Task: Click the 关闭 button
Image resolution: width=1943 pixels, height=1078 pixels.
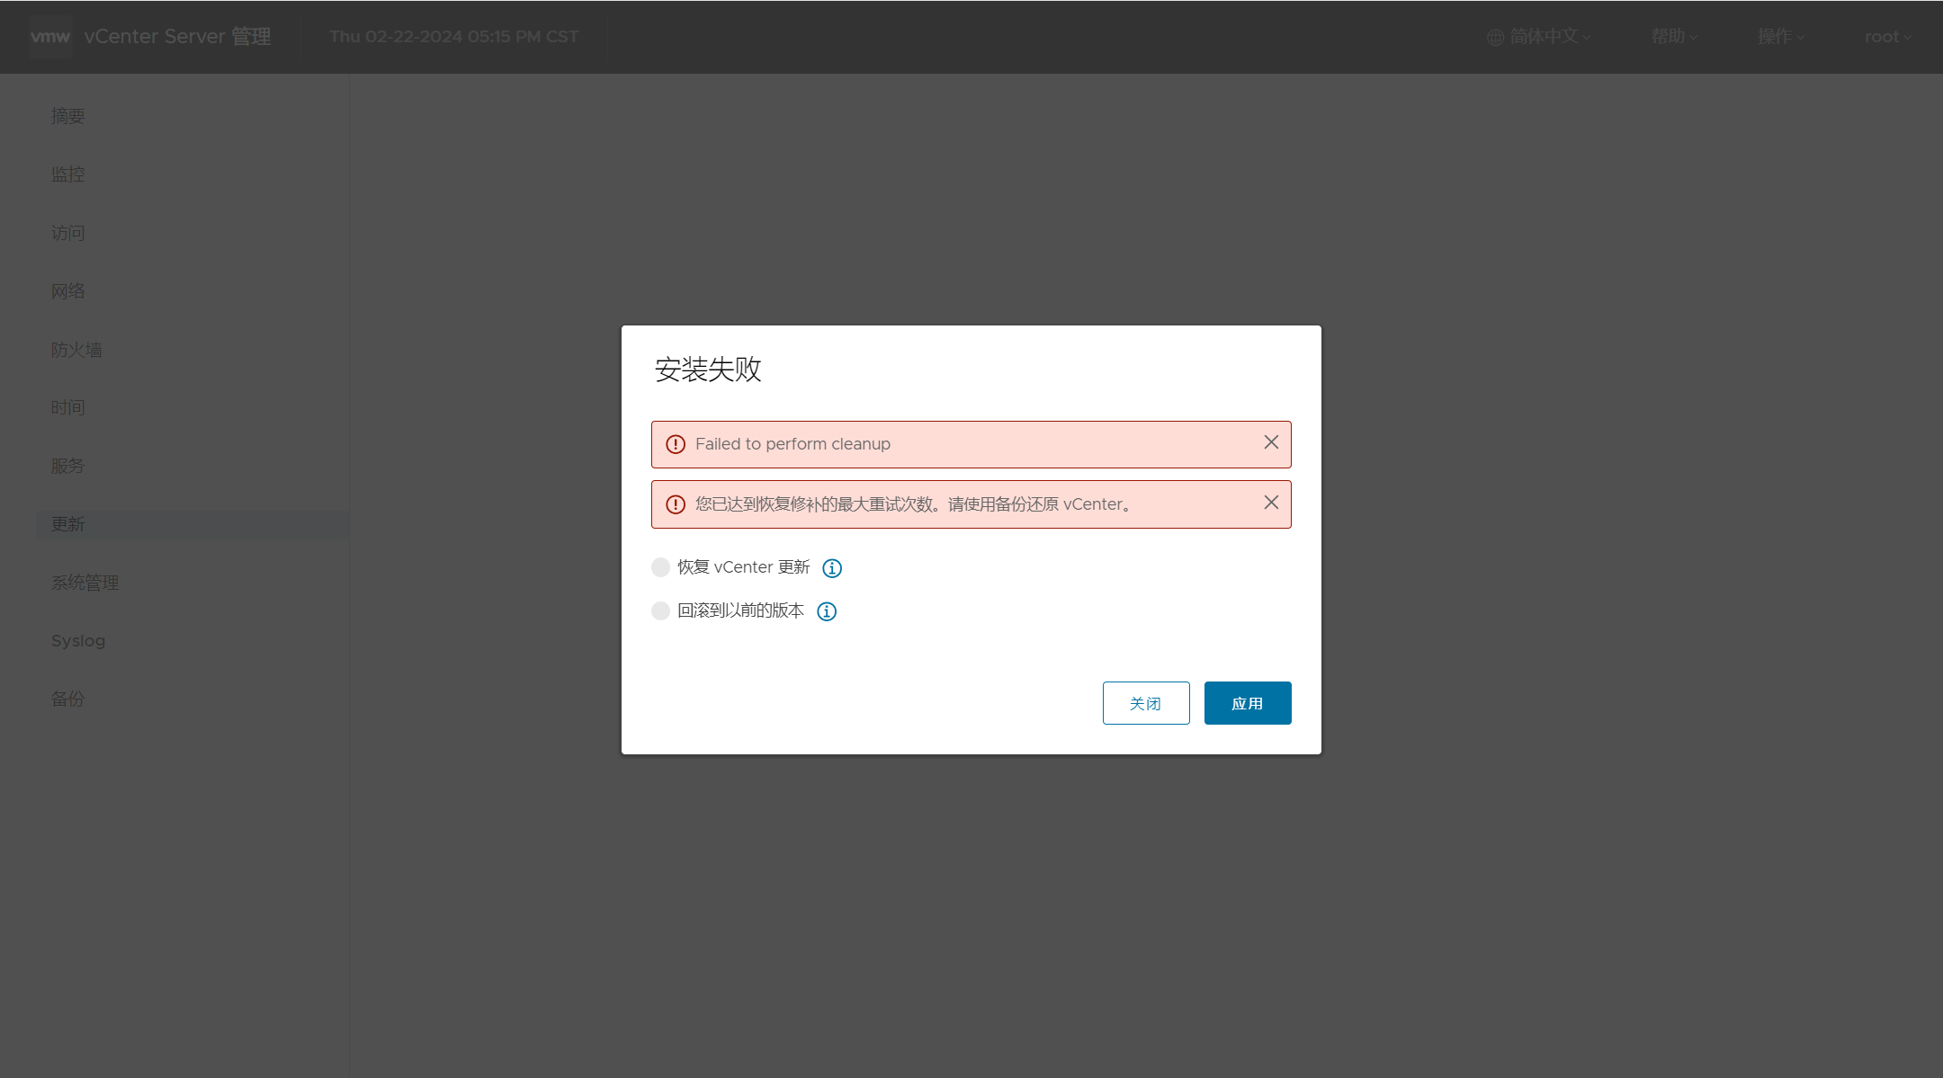Action: pos(1146,703)
